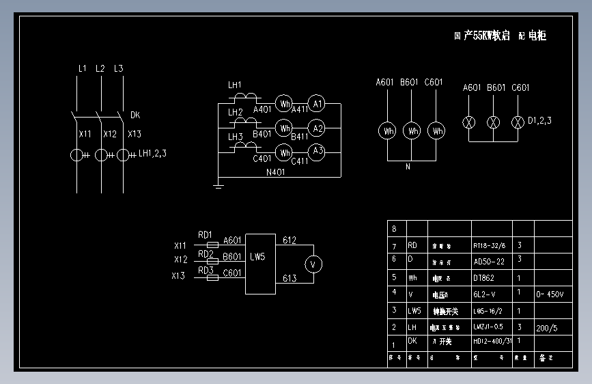Image resolution: width=592 pixels, height=384 pixels.
Task: Select the C601 label next to RD3
Action: (x=232, y=273)
